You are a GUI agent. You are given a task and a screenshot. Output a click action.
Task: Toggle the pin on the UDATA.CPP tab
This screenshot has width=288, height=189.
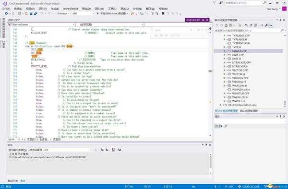[203, 20]
